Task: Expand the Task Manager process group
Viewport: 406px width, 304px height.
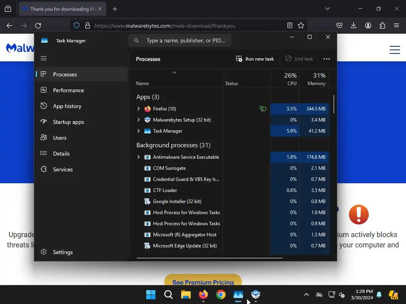Action: (138, 131)
